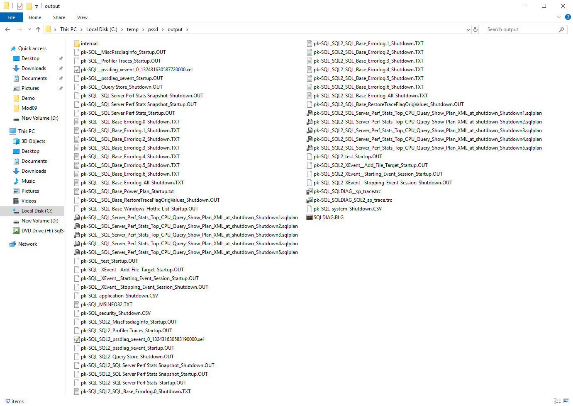Viewport: 573px width, 406px height.
Task: Switch to large icons view layout
Action: 566,401
